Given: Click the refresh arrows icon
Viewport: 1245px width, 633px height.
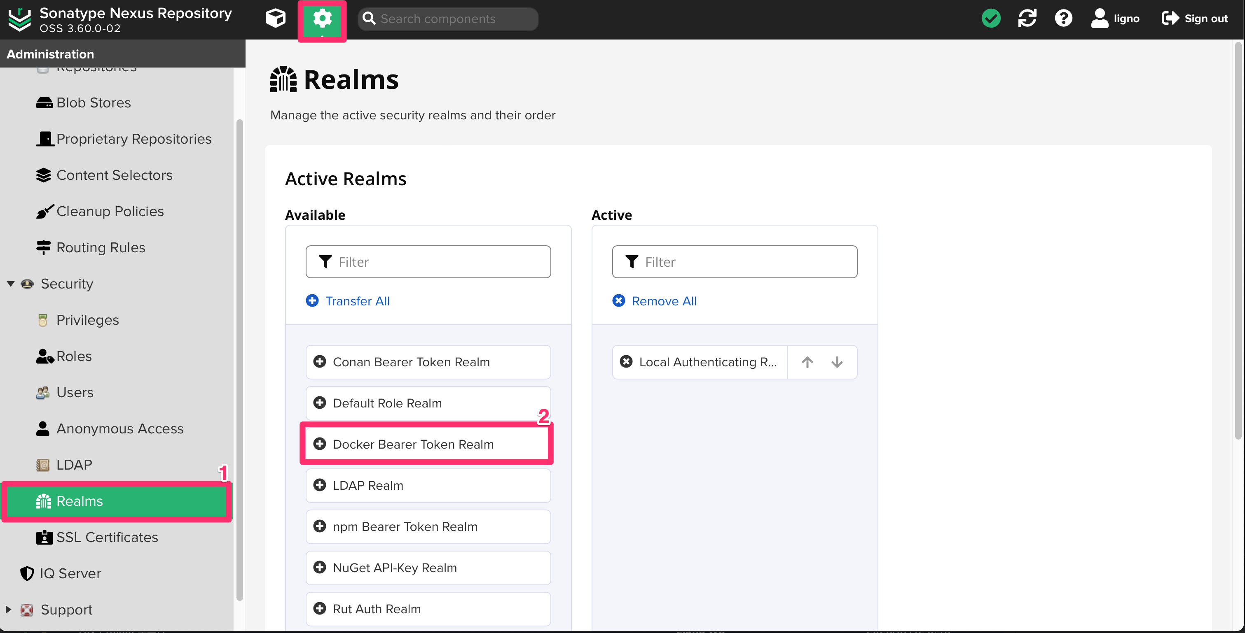Looking at the screenshot, I should pyautogui.click(x=1027, y=19).
